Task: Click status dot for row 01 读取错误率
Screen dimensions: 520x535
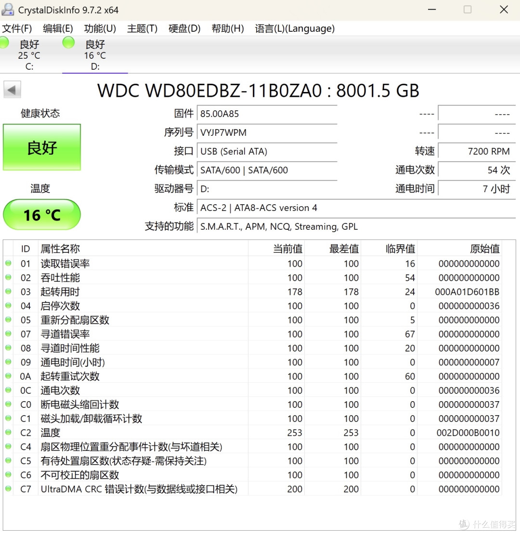Action: pos(8,263)
